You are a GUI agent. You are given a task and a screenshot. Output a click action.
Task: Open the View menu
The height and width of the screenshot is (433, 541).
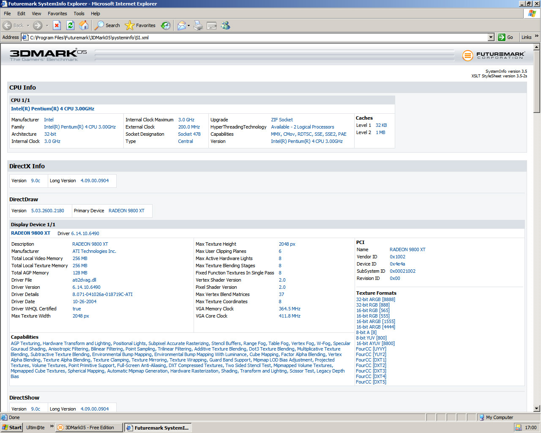tap(36, 14)
